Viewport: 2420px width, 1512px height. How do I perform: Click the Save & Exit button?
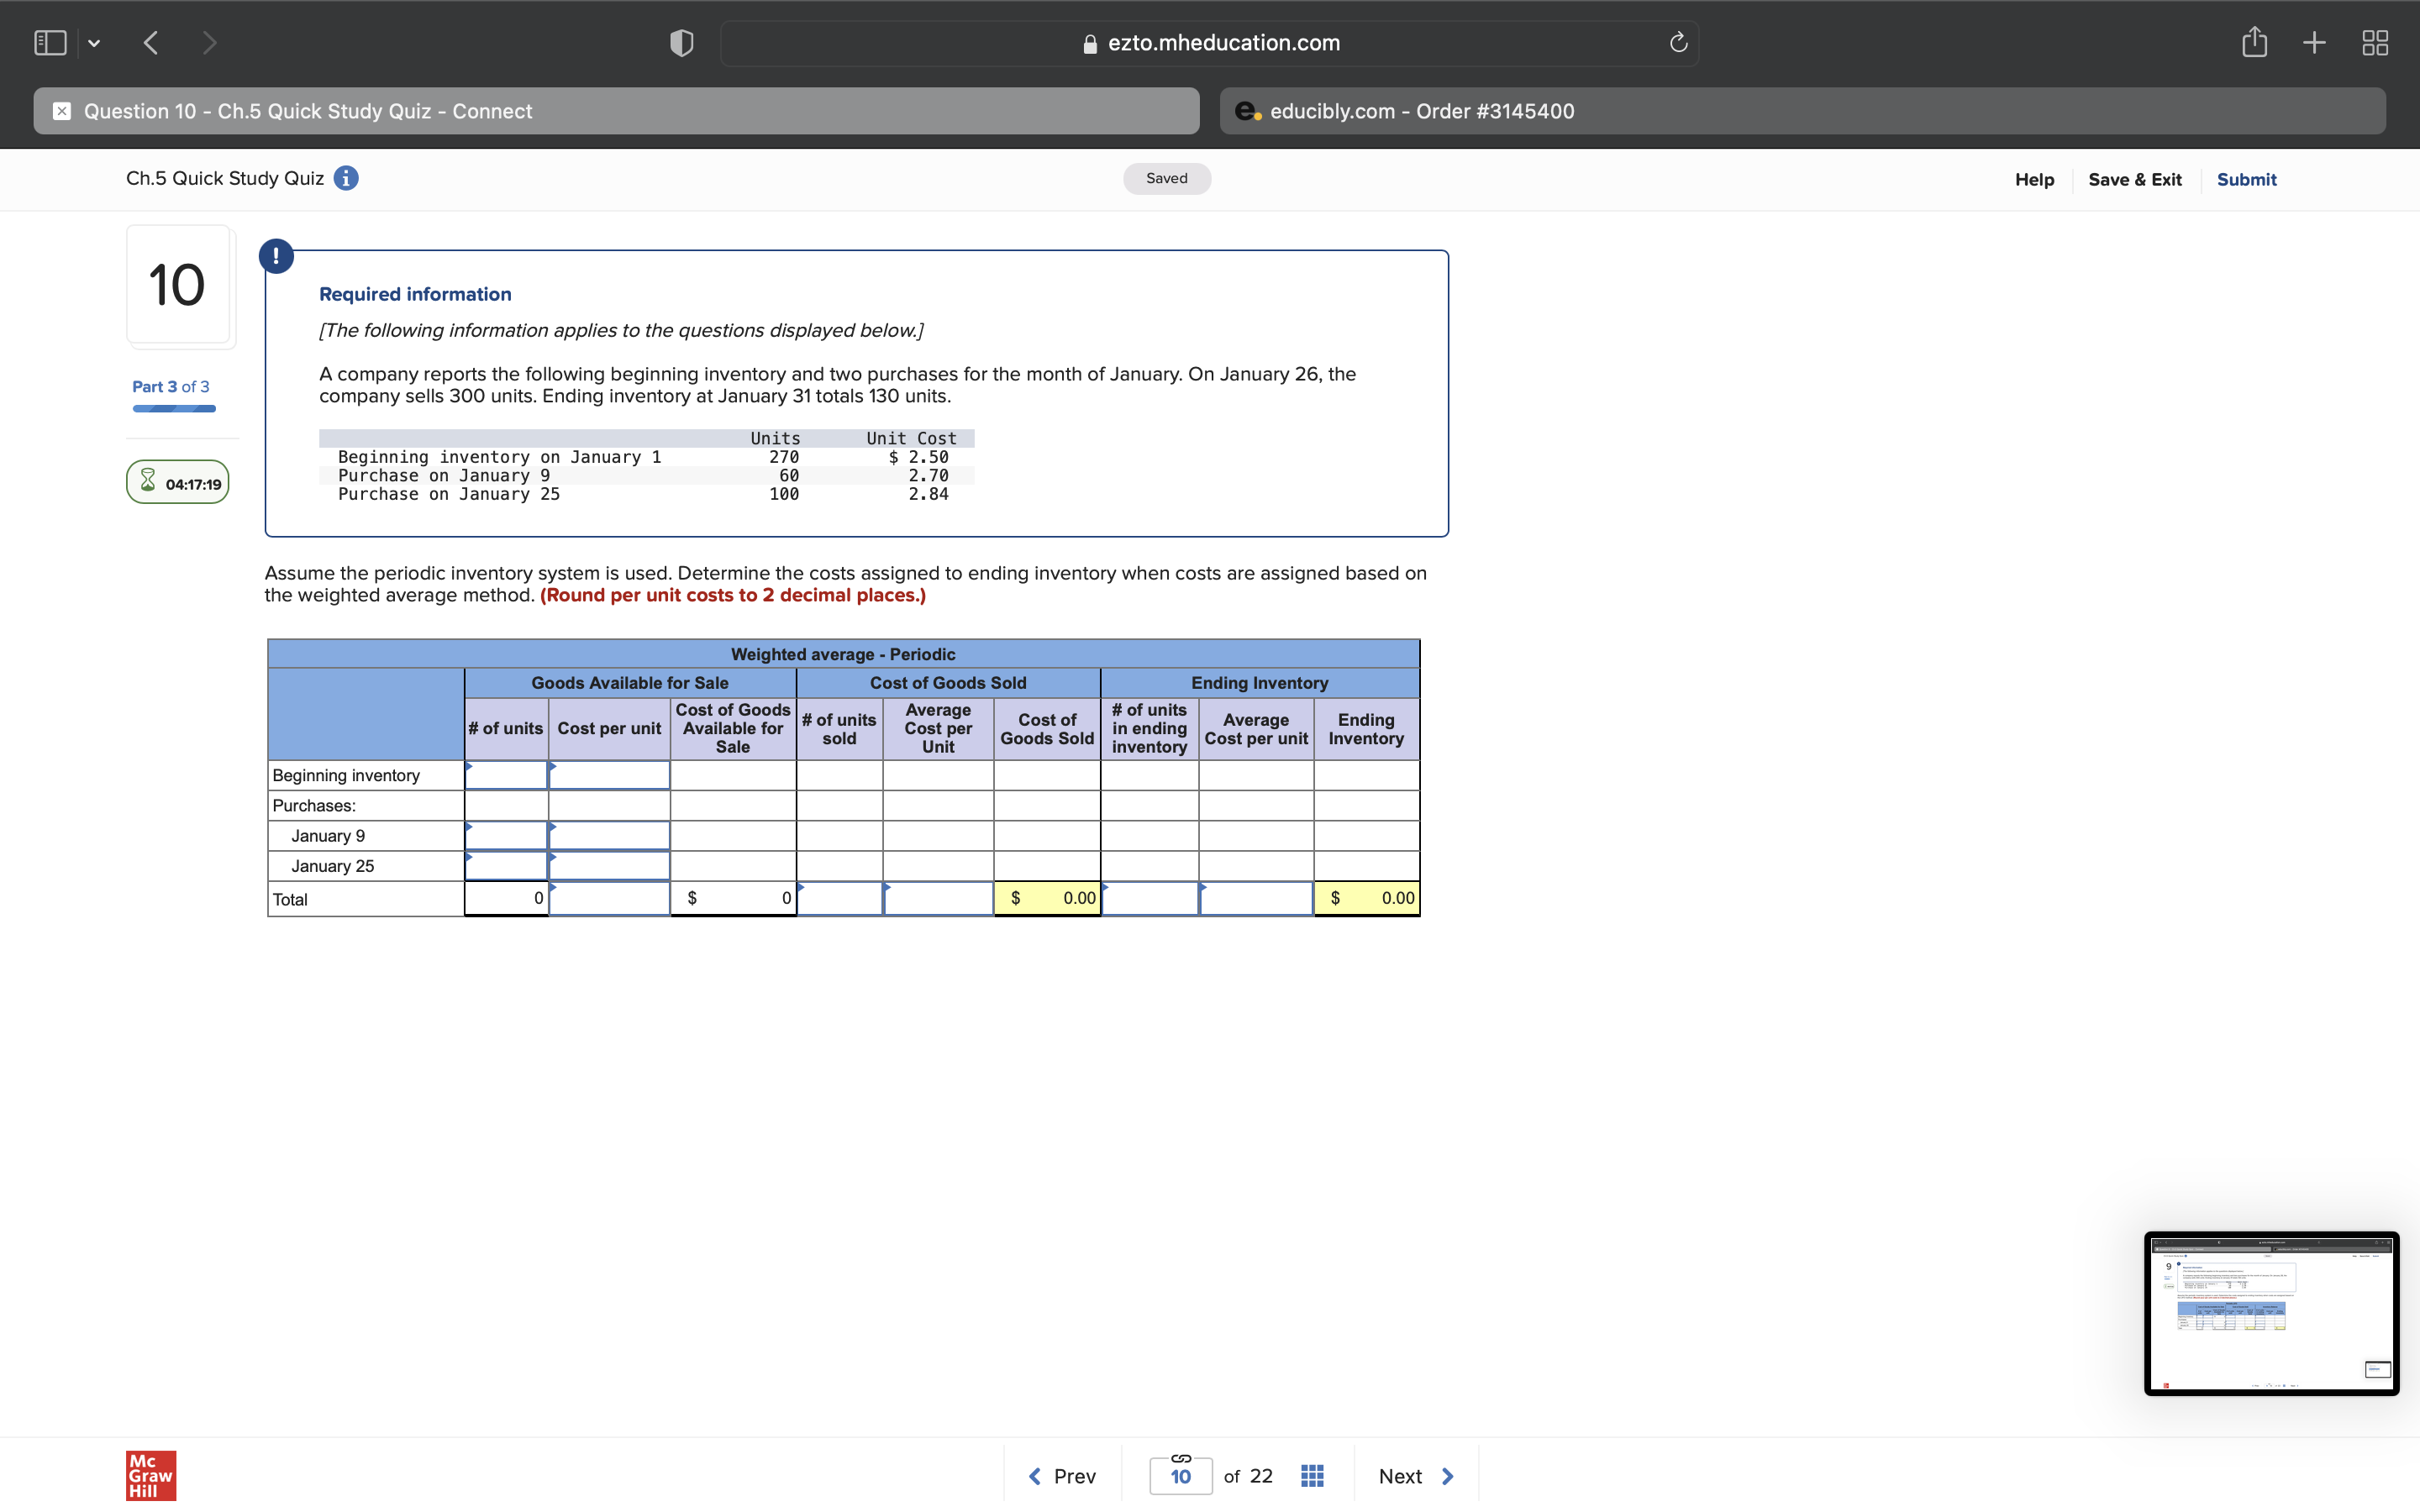[2135, 179]
